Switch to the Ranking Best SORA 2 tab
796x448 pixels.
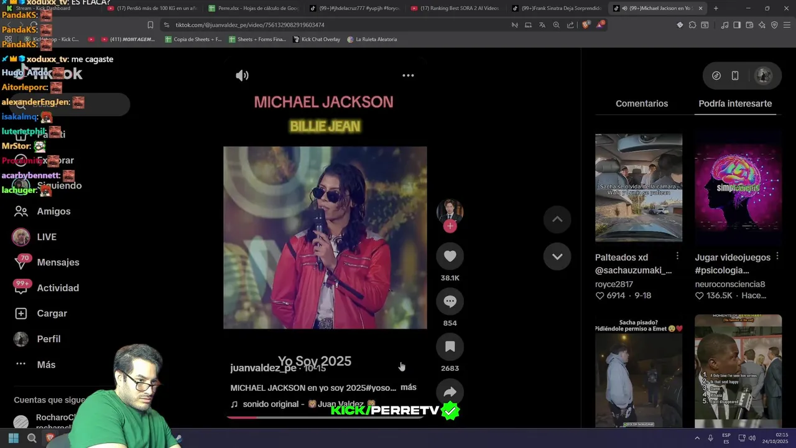tap(455, 8)
